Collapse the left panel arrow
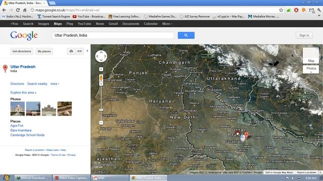The height and width of the screenshot is (181, 323). pyautogui.click(x=87, y=51)
